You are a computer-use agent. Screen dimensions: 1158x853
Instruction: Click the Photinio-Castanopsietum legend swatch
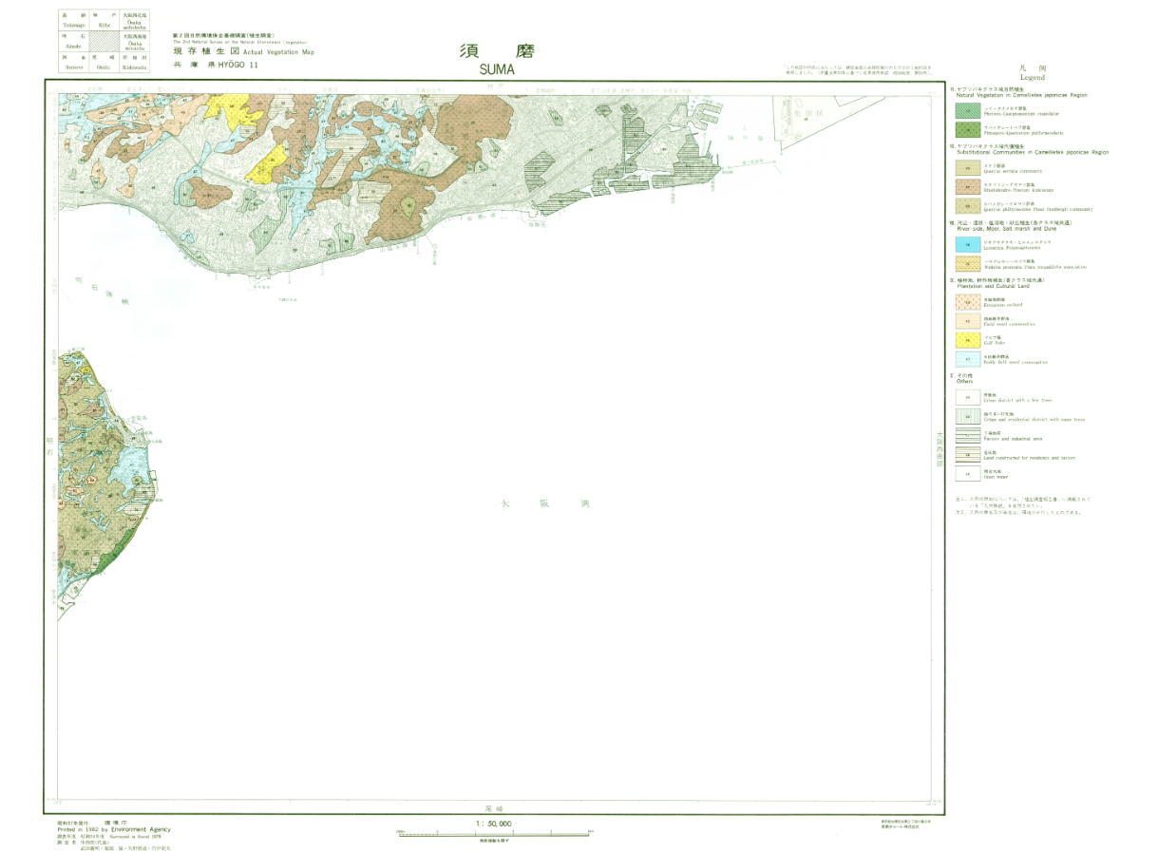click(967, 109)
